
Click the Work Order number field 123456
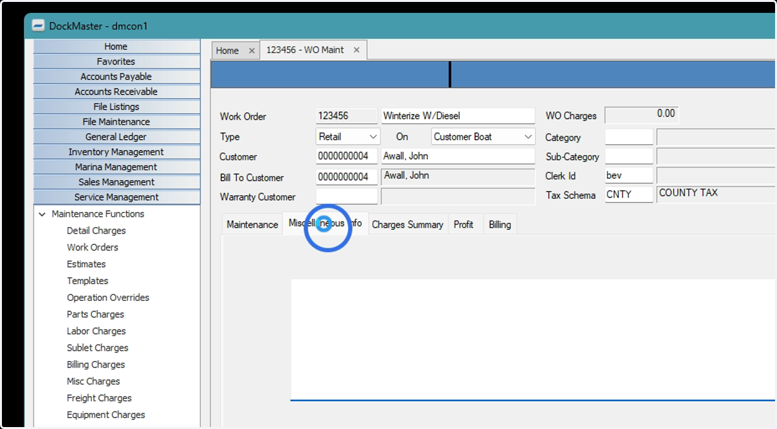(346, 116)
